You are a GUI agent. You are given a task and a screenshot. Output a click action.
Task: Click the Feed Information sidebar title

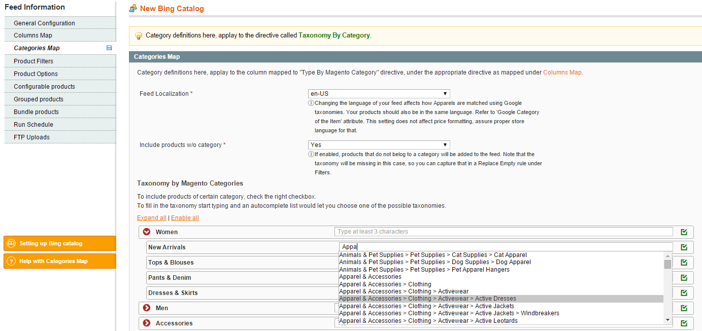coord(35,7)
